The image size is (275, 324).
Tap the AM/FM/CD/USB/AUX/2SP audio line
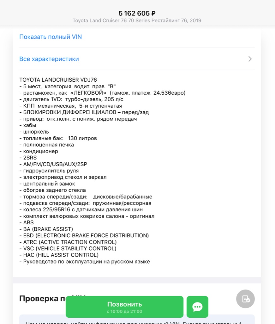(x=53, y=164)
